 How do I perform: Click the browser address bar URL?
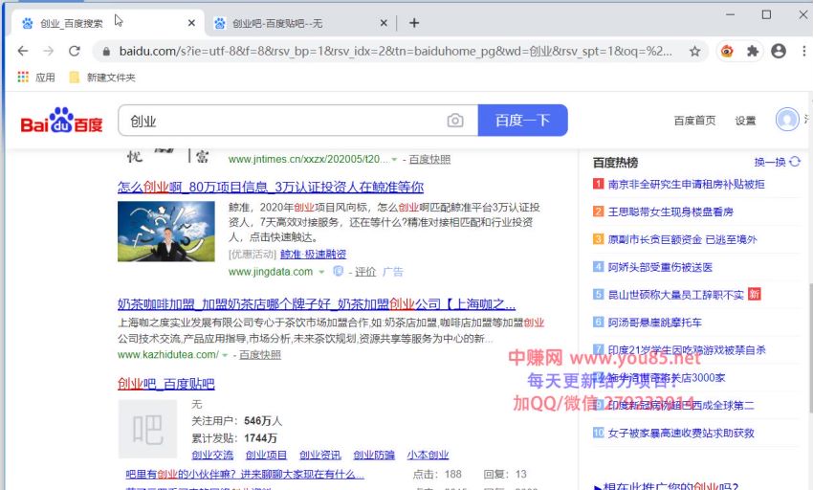pos(395,51)
